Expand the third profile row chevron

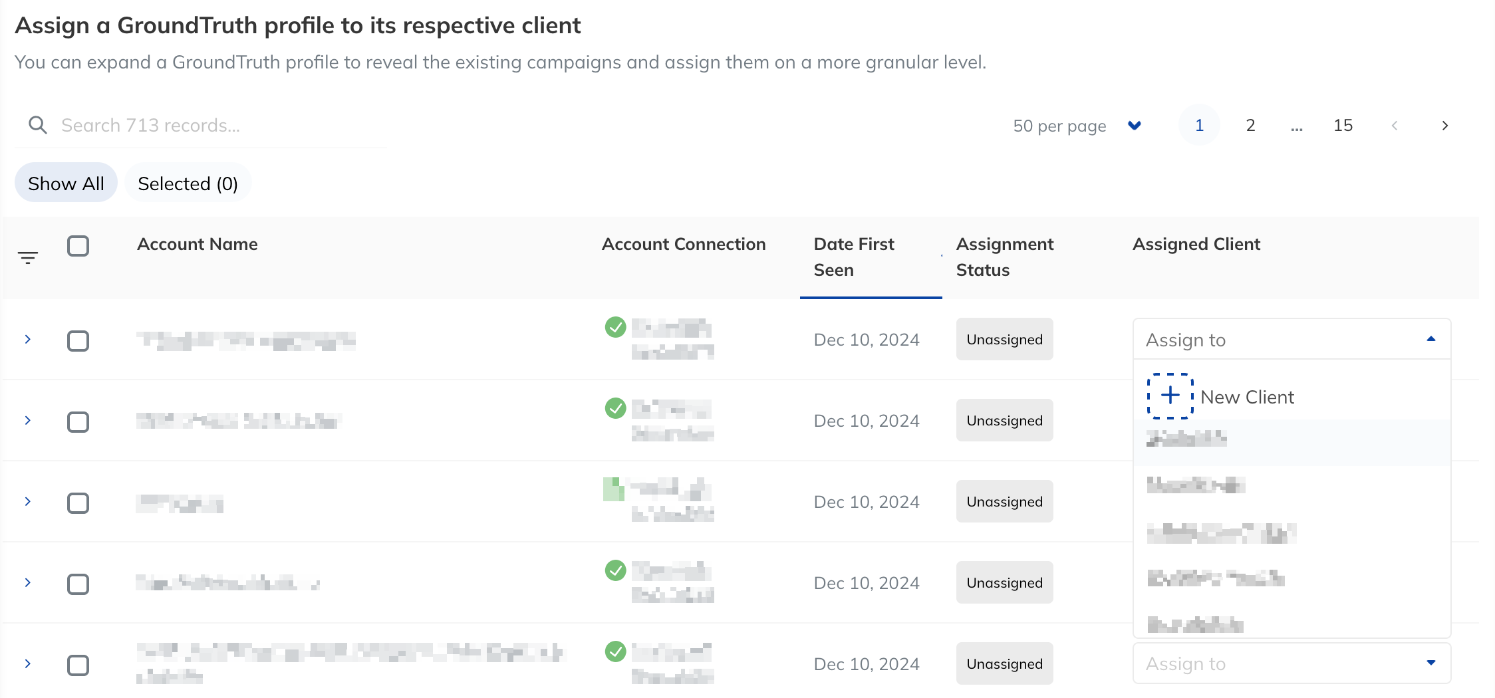click(28, 502)
